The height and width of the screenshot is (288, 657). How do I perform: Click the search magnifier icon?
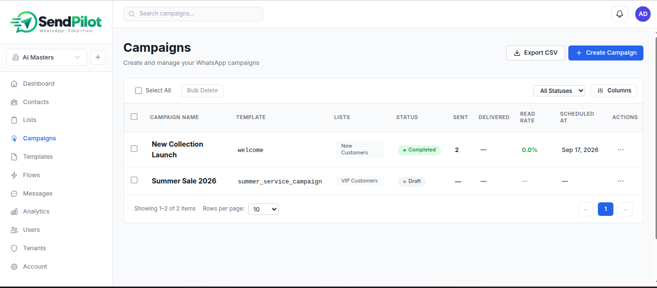click(132, 14)
